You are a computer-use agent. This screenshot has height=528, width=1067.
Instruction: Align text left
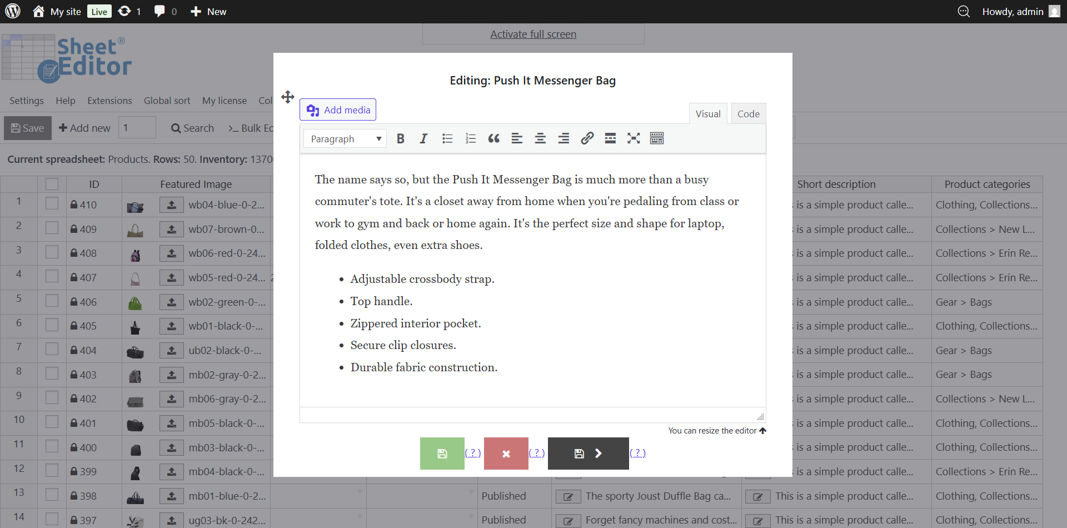(517, 138)
